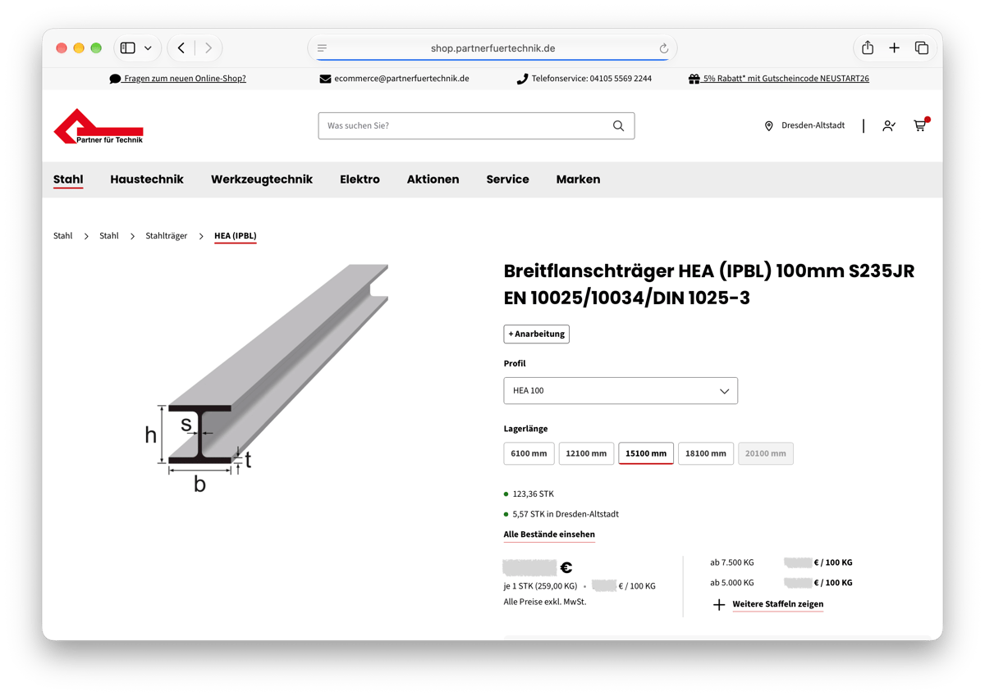Open the Marken menu
The height and width of the screenshot is (696, 985).
click(x=578, y=180)
